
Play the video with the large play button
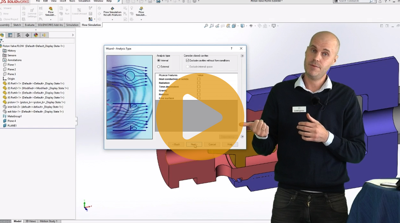[200, 117]
